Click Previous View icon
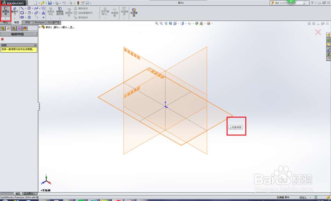Screen dimensions: 331x201 point(166,24)
